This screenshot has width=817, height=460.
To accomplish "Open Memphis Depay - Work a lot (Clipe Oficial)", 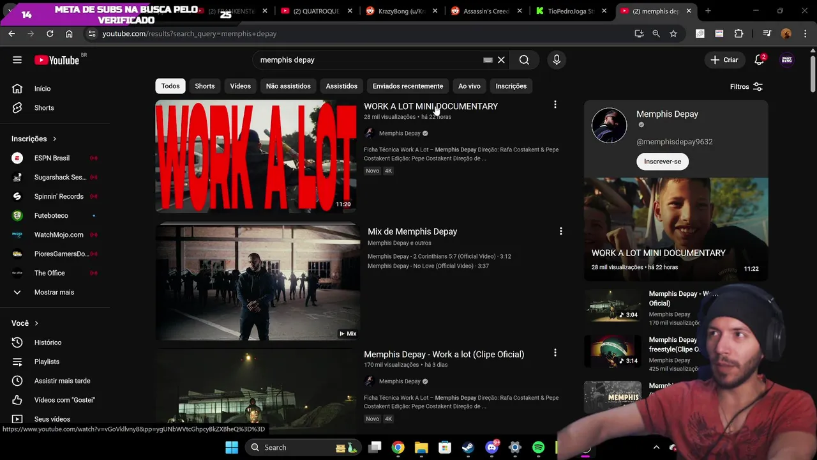I will pyautogui.click(x=444, y=355).
